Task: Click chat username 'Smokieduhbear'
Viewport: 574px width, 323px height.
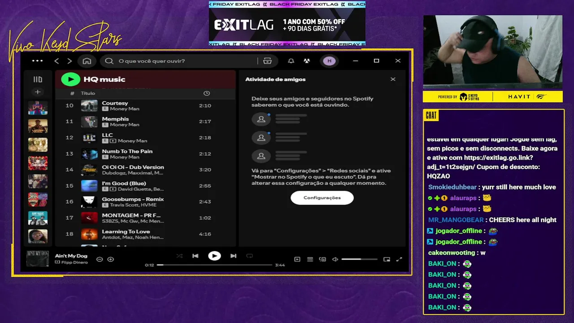Action: (x=453, y=187)
